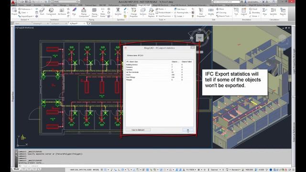This screenshot has height=172, width=306.
Task: Open the Sections tool
Action: coord(143,11)
